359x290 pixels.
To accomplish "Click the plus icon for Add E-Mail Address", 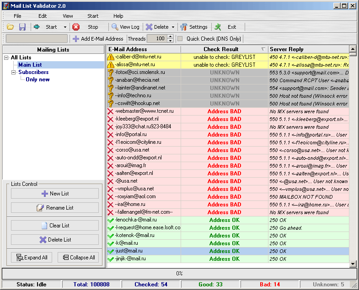I will point(76,39).
